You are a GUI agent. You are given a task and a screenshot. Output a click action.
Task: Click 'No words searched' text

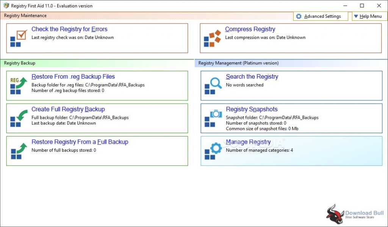244,85
